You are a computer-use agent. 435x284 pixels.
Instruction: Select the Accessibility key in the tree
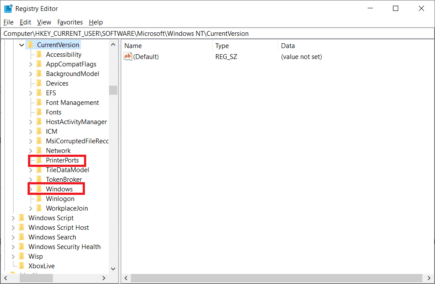click(x=64, y=54)
